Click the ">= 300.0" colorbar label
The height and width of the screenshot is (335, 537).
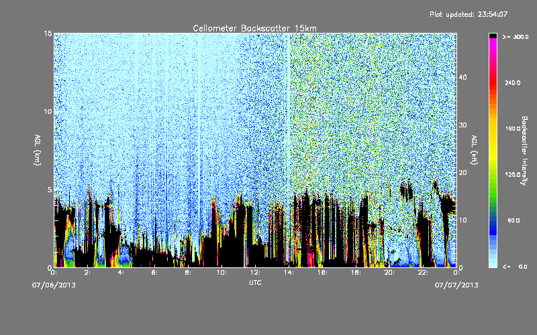tap(516, 37)
